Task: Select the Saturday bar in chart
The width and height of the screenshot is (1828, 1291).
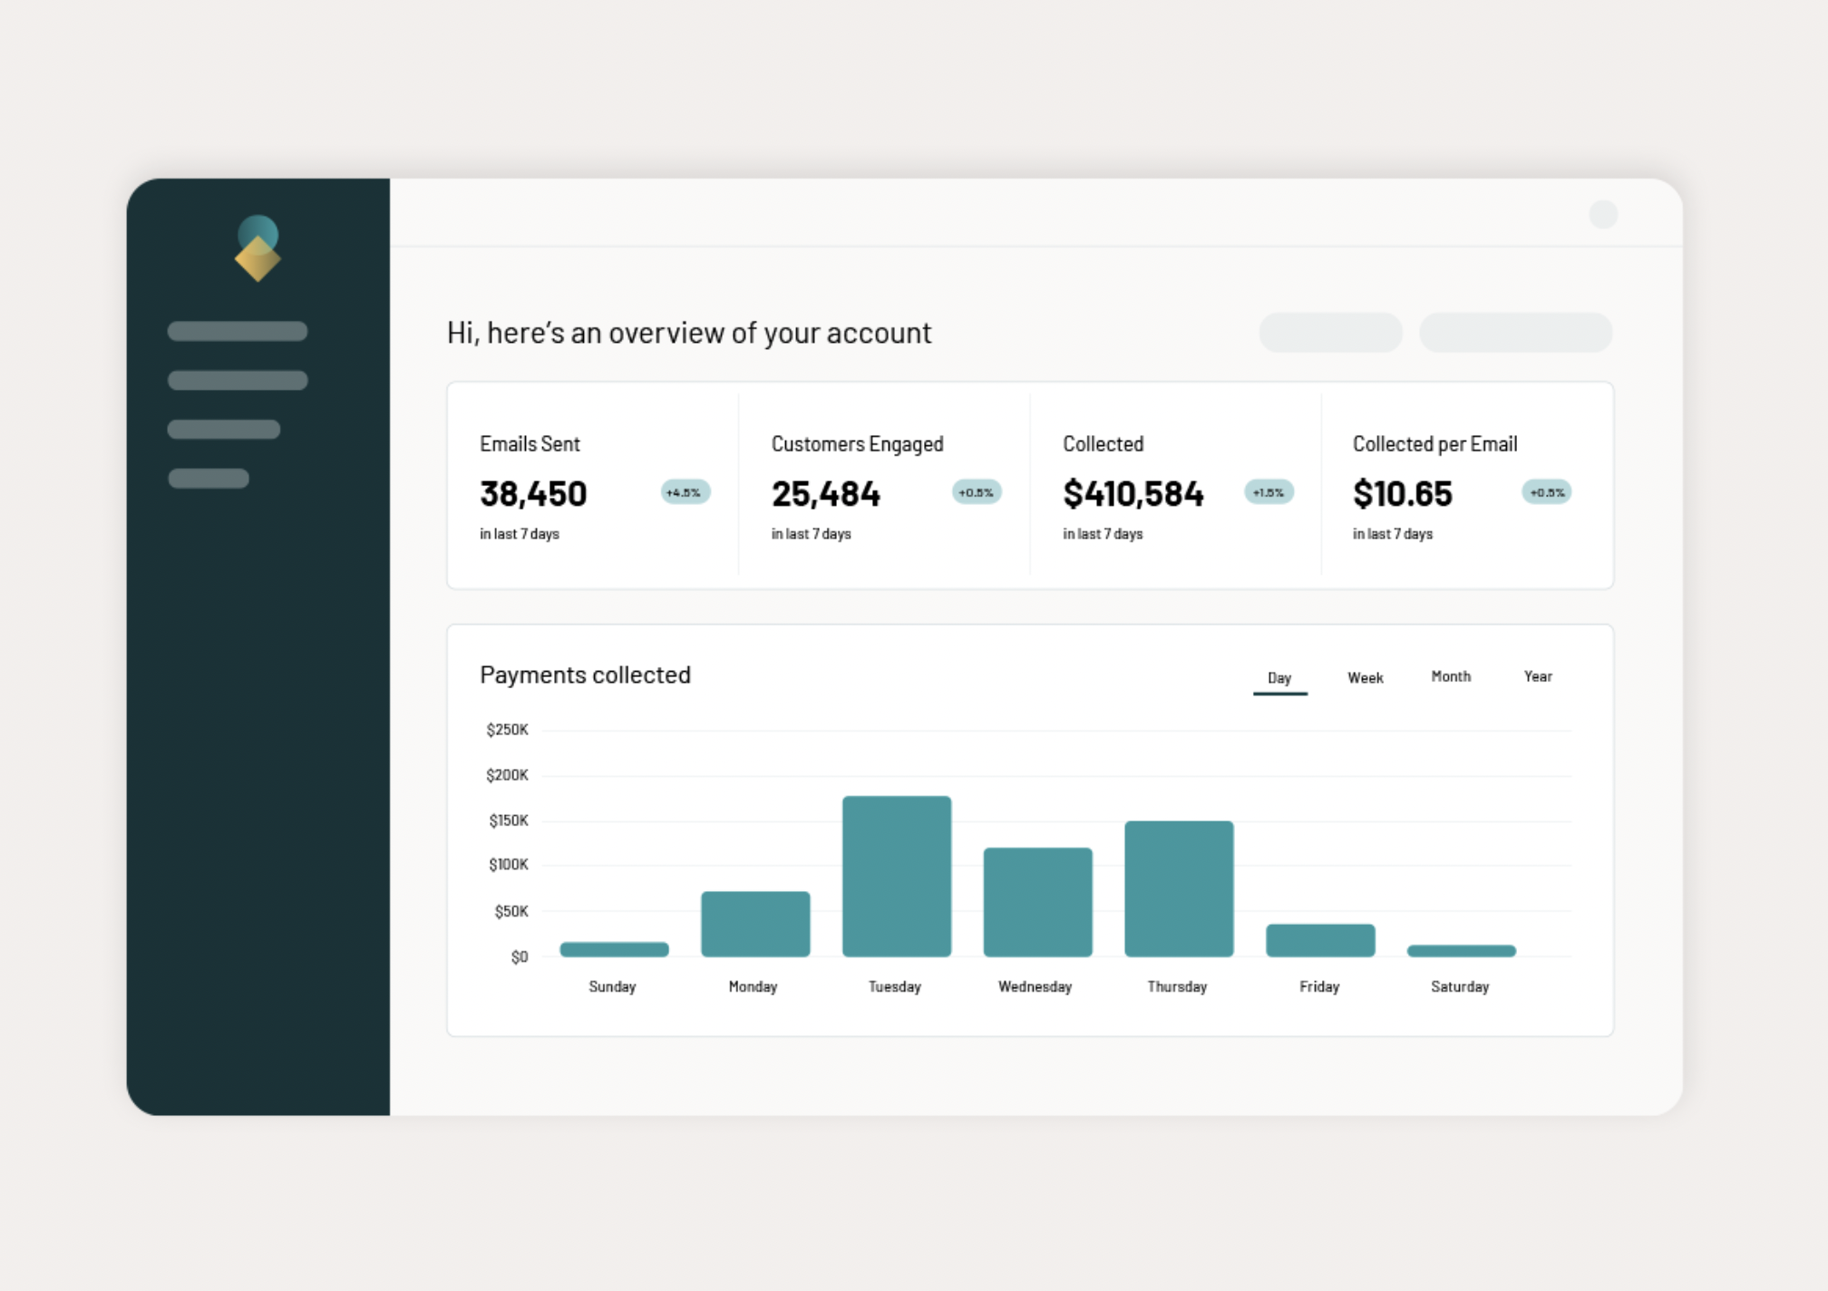Action: point(1462,951)
